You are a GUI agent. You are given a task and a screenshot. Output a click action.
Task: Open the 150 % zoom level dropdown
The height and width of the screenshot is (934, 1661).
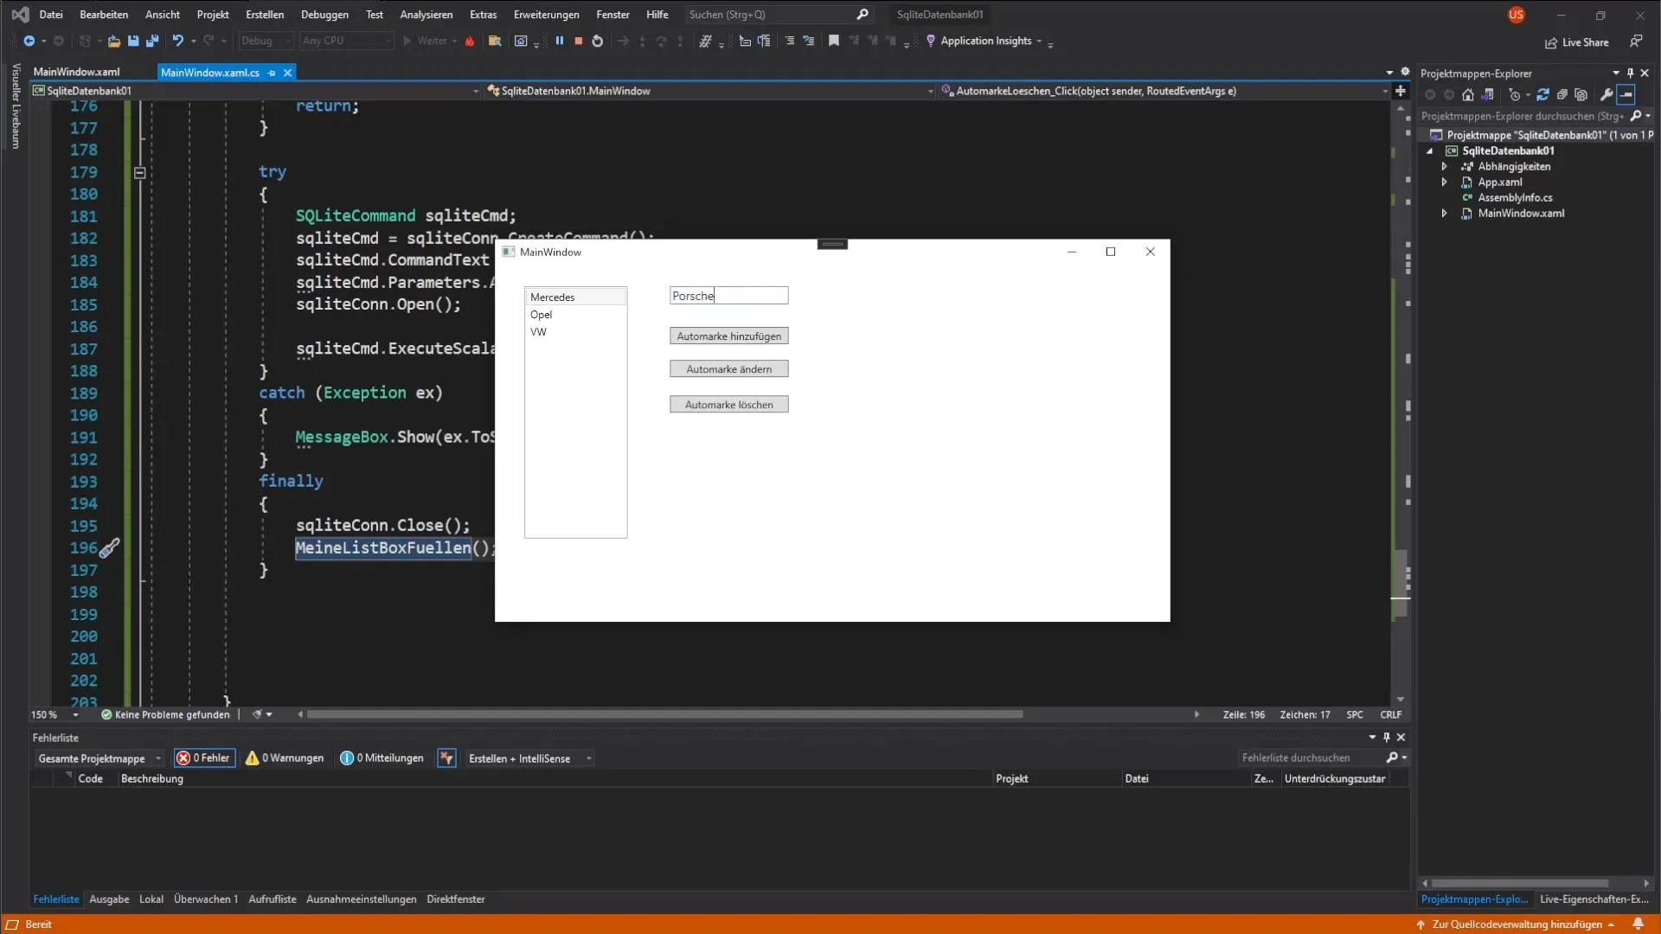(55, 715)
